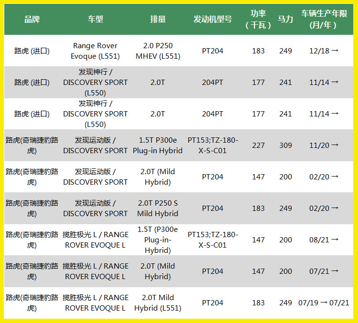Click the '11/20 →' production date cell
This screenshot has height=323, width=358.
pos(324,146)
